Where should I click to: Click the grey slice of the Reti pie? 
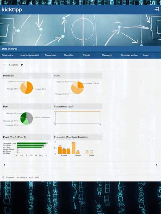(x=30, y=118)
